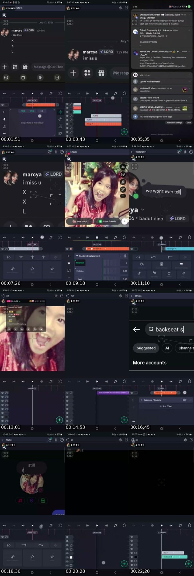Expand 'TikTok is displaying over other apps'
Viewport: 194px width, 576px height.
190,117
